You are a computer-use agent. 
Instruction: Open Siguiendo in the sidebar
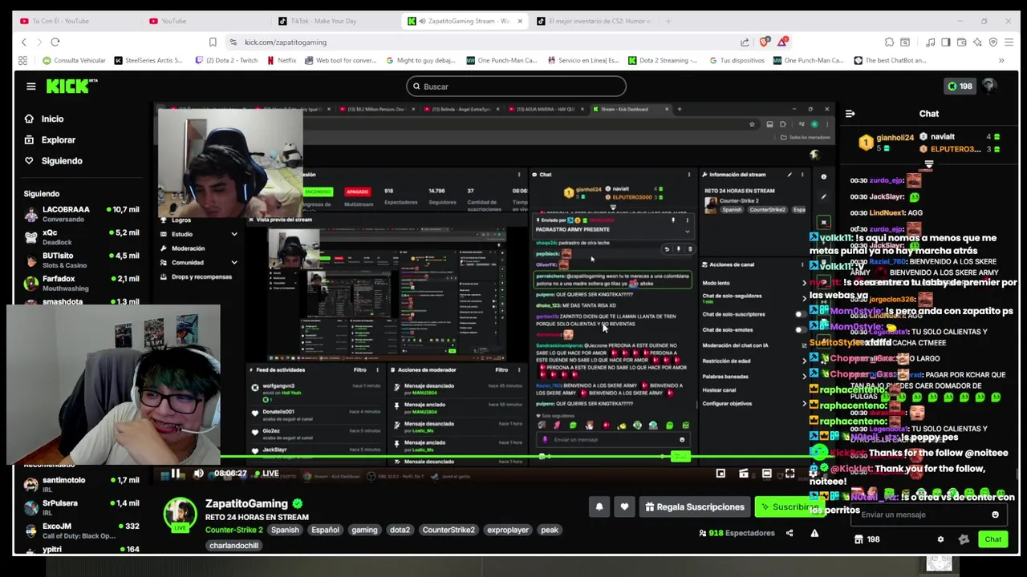pyautogui.click(x=62, y=160)
